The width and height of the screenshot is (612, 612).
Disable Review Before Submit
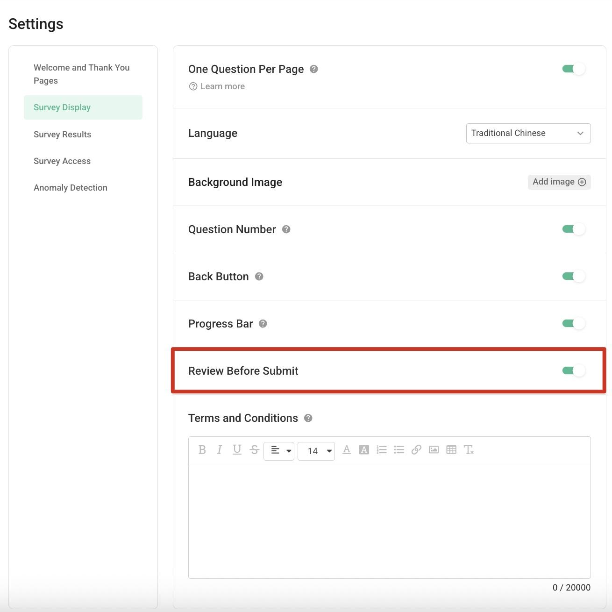pyautogui.click(x=573, y=370)
